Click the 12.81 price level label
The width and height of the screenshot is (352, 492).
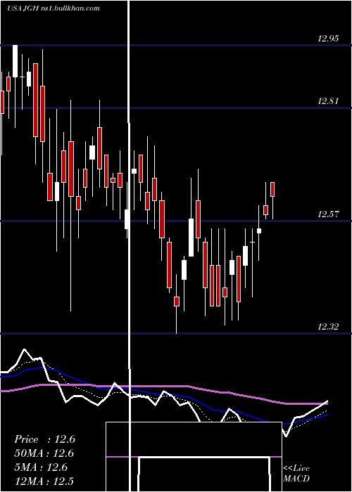(x=328, y=101)
